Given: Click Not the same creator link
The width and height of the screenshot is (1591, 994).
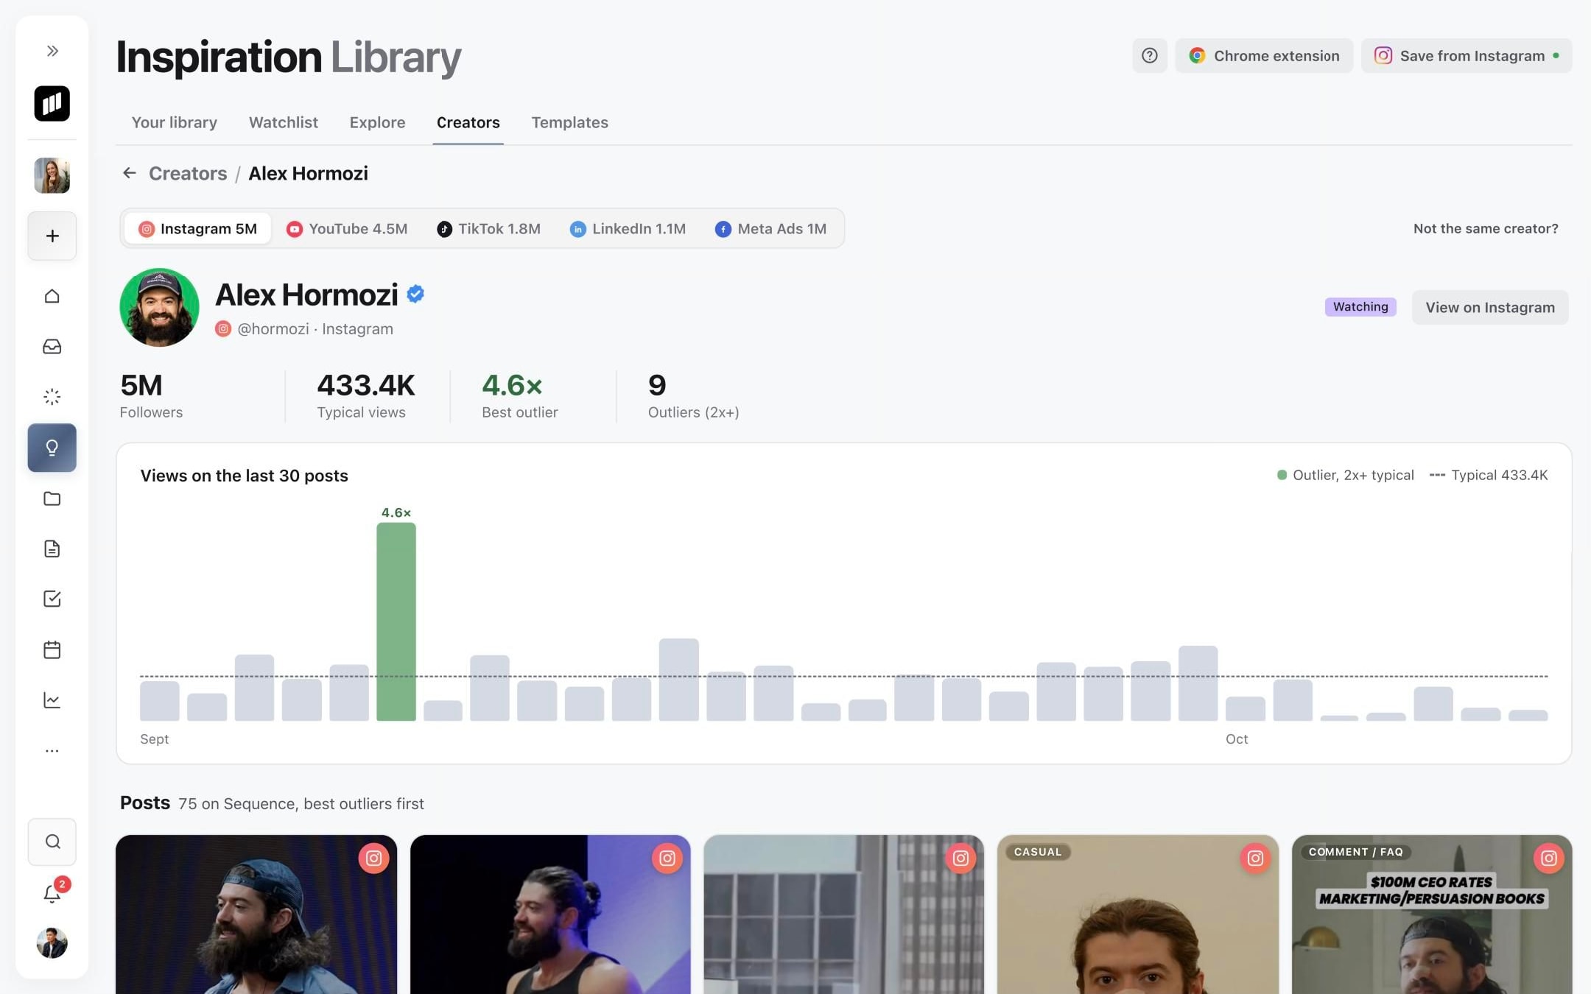Looking at the screenshot, I should coord(1486,229).
